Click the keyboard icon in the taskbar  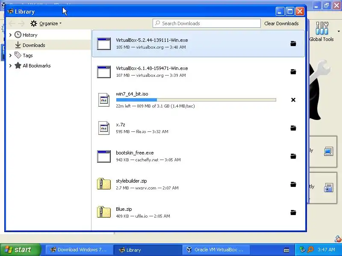pos(286,250)
